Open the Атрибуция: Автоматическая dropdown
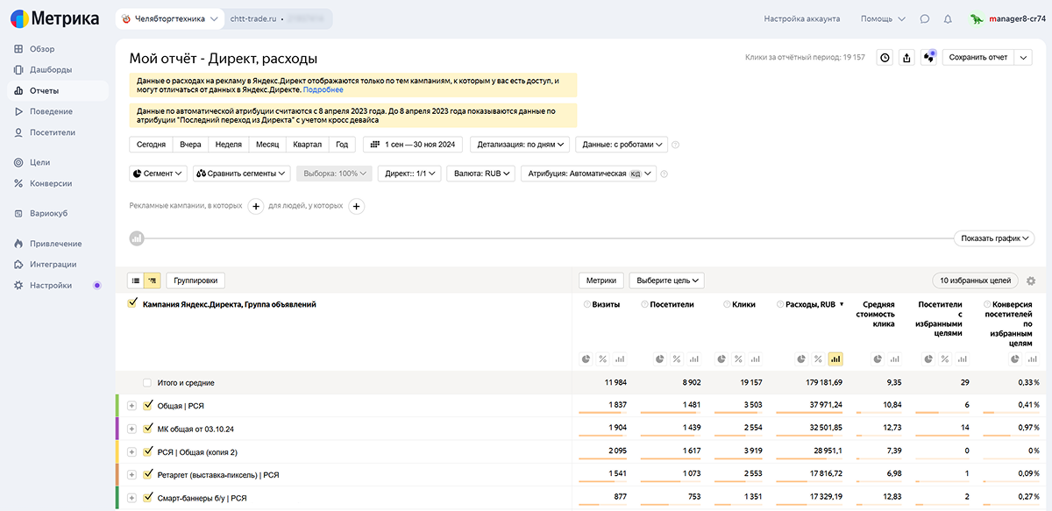 [587, 174]
